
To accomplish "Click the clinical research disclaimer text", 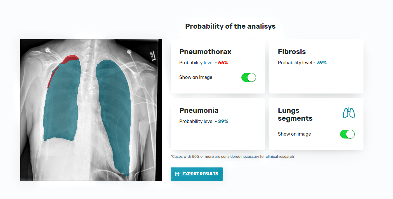I will point(232,156).
